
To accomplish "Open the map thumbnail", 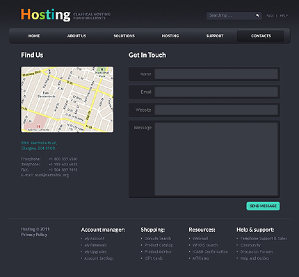I will [x=67, y=99].
